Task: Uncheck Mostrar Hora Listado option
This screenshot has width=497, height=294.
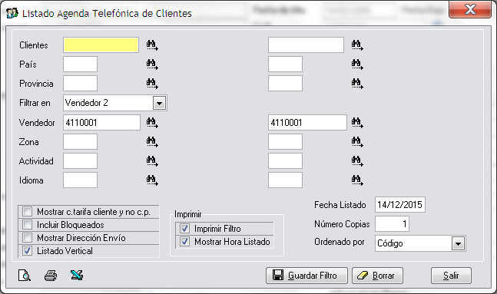Action: (185, 241)
